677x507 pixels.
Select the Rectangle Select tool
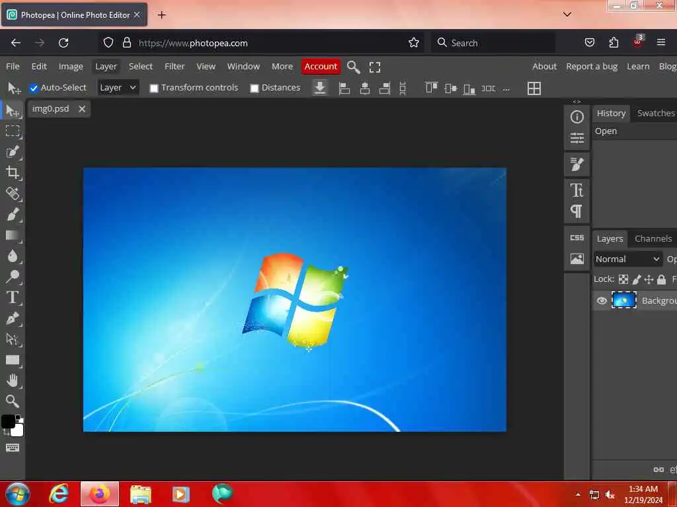point(13,131)
